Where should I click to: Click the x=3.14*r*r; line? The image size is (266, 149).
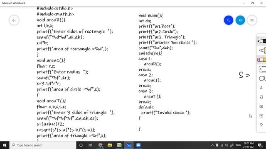coord(49,84)
